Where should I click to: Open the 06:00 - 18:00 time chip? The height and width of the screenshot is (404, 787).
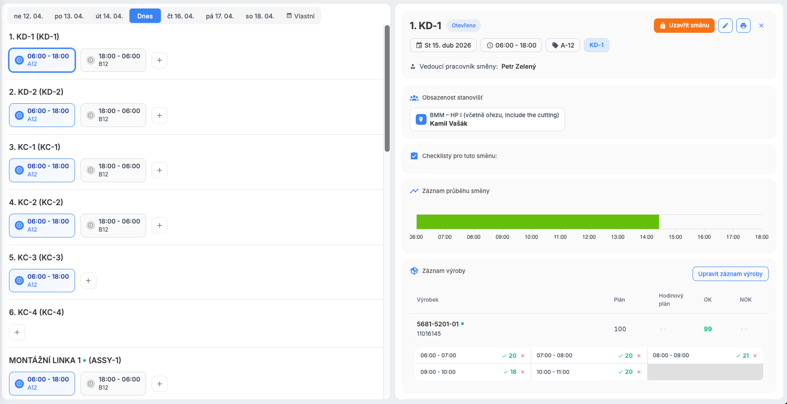511,45
